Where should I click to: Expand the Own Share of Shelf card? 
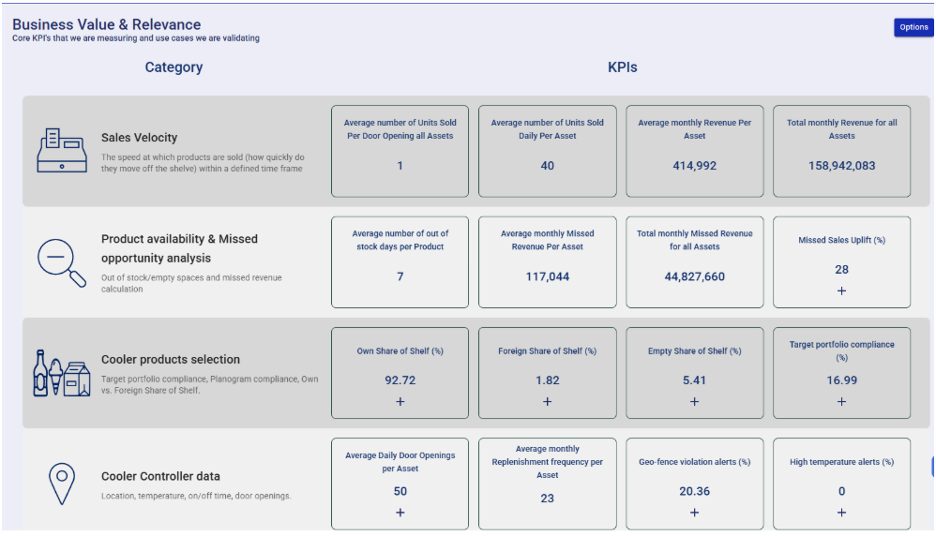(x=400, y=401)
